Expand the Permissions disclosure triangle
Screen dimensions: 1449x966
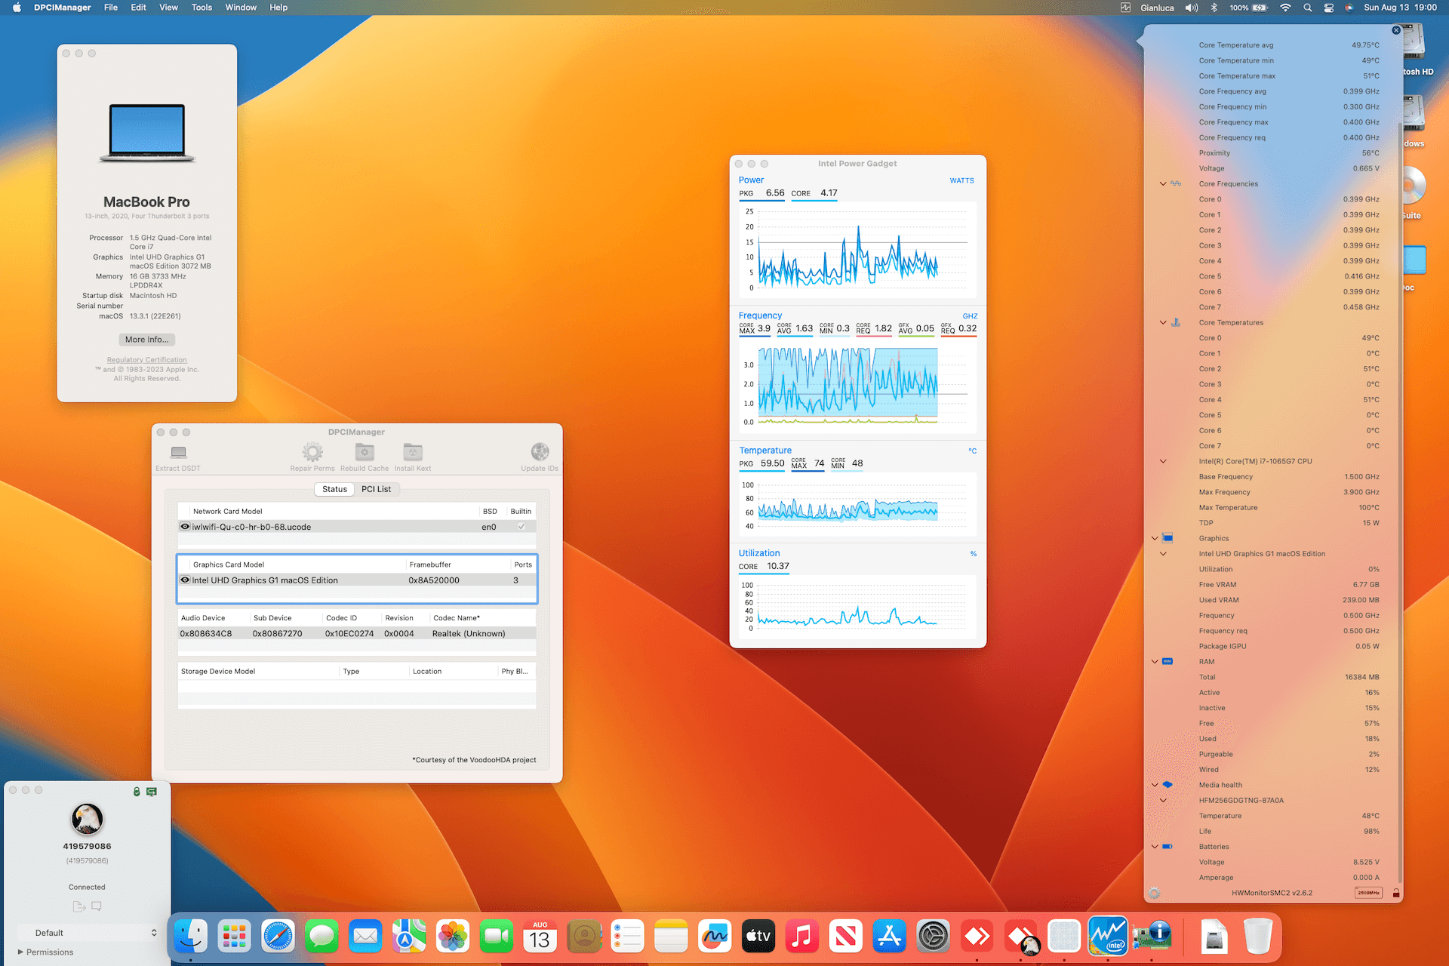click(x=20, y=952)
